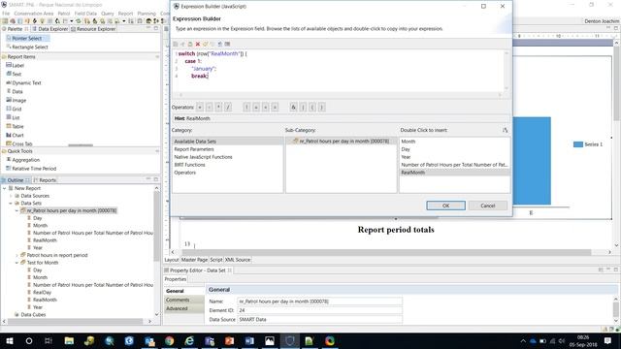Choose the Table report item

[x=15, y=127]
